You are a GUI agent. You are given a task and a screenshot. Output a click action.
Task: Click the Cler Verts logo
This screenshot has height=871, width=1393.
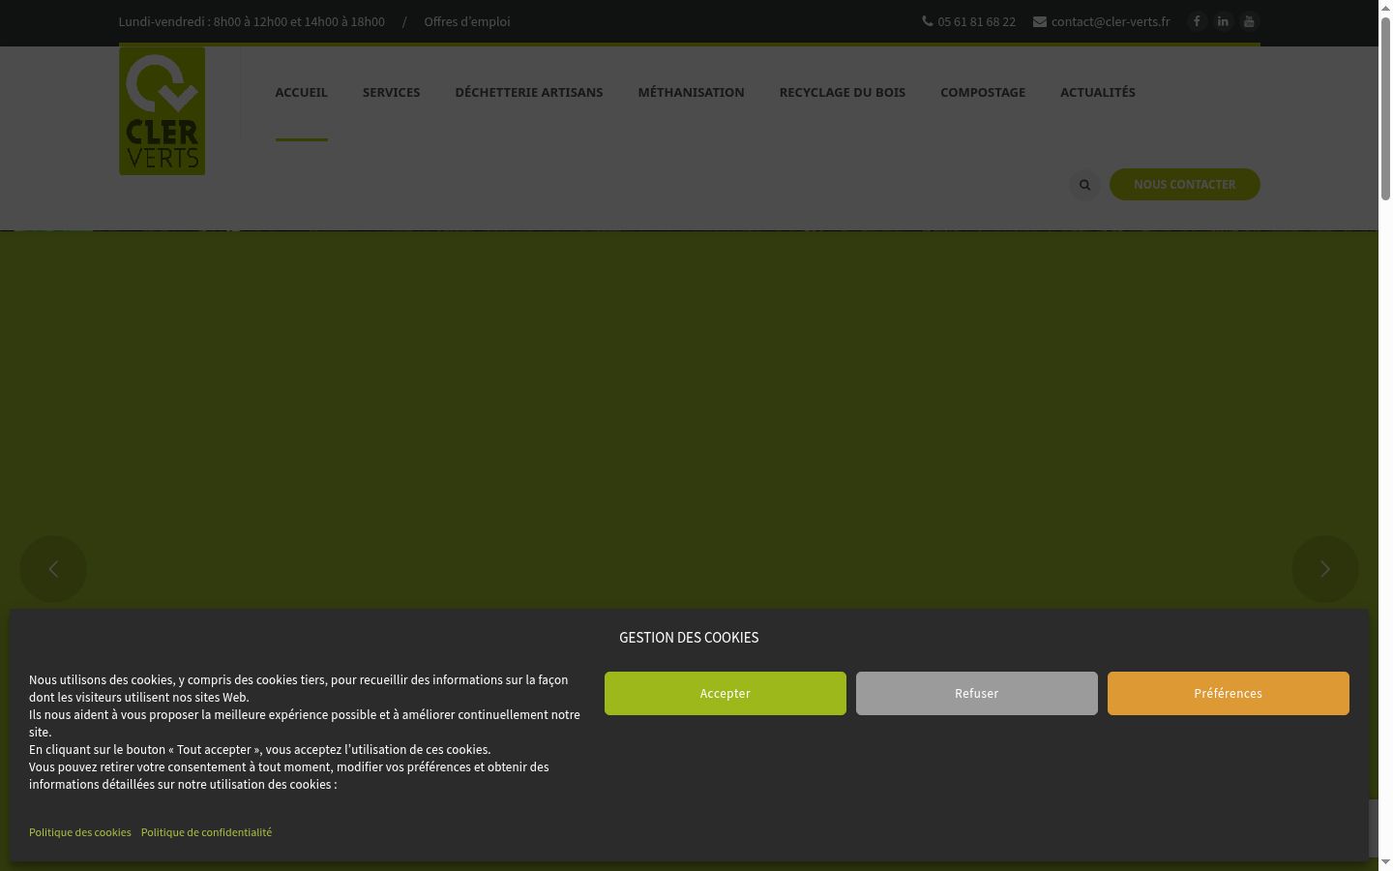[162, 111]
